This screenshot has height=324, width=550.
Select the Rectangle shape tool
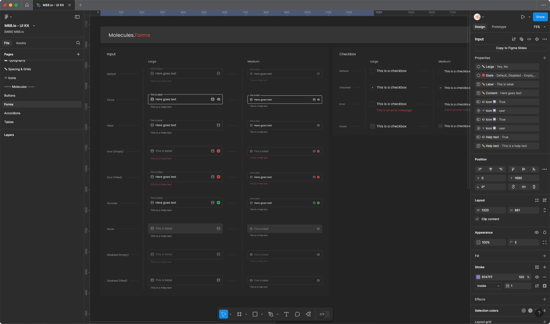pyautogui.click(x=256, y=314)
